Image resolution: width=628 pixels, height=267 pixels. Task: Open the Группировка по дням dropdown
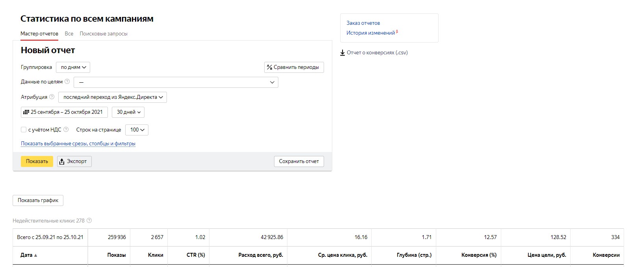click(x=73, y=67)
